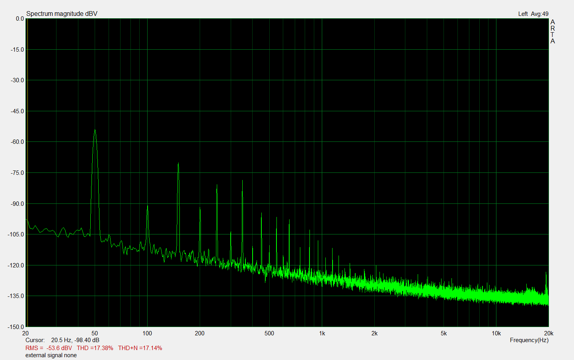Click the 200 Hz x-axis label

click(200, 333)
